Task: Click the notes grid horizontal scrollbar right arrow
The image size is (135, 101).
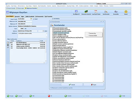Action: [44, 63]
